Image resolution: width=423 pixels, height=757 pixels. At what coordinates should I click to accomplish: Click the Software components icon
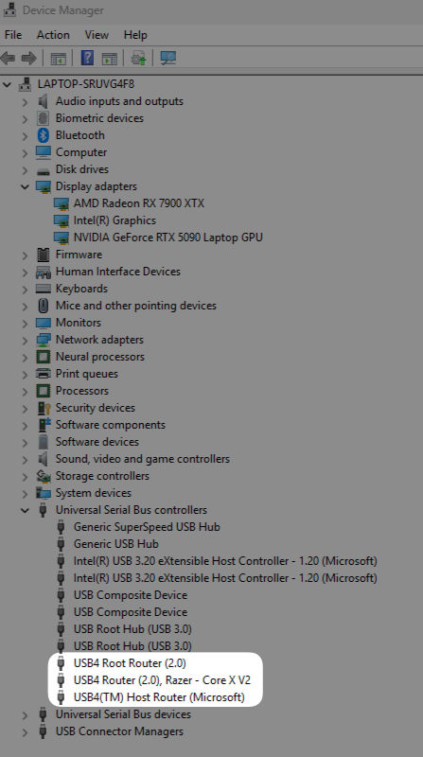point(44,425)
